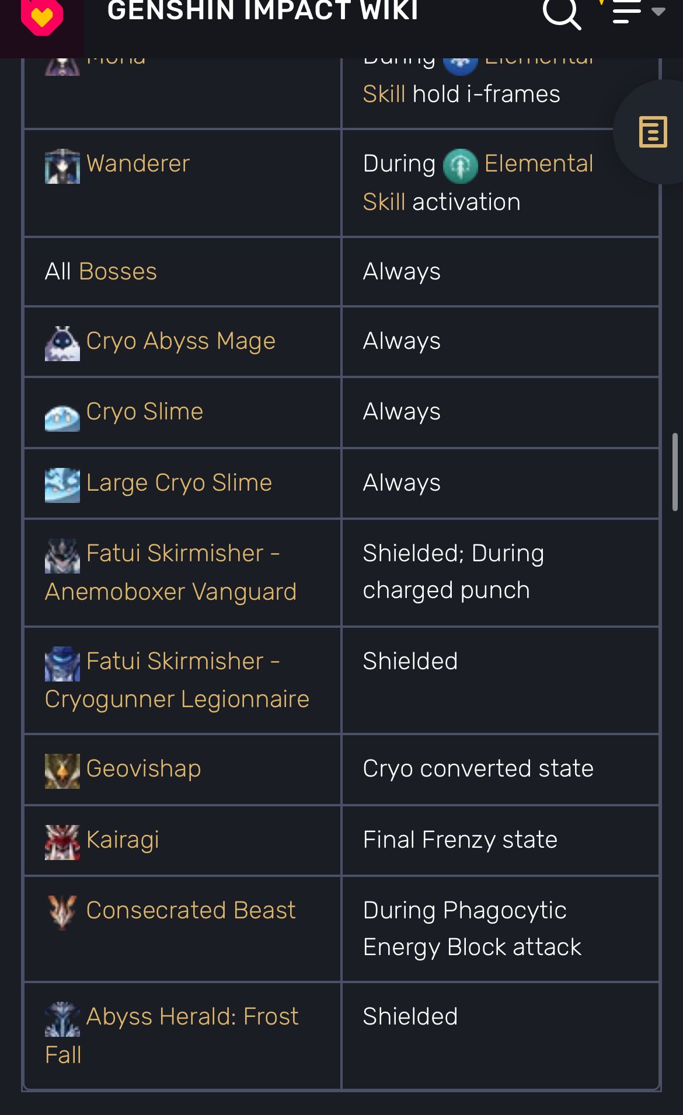The width and height of the screenshot is (683, 1115).
Task: Open the table of contents button
Action: pos(653,132)
